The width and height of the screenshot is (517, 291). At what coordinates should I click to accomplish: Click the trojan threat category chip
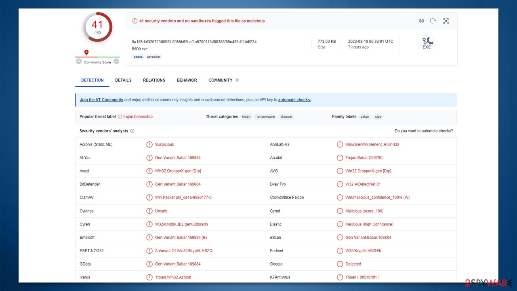(246, 117)
